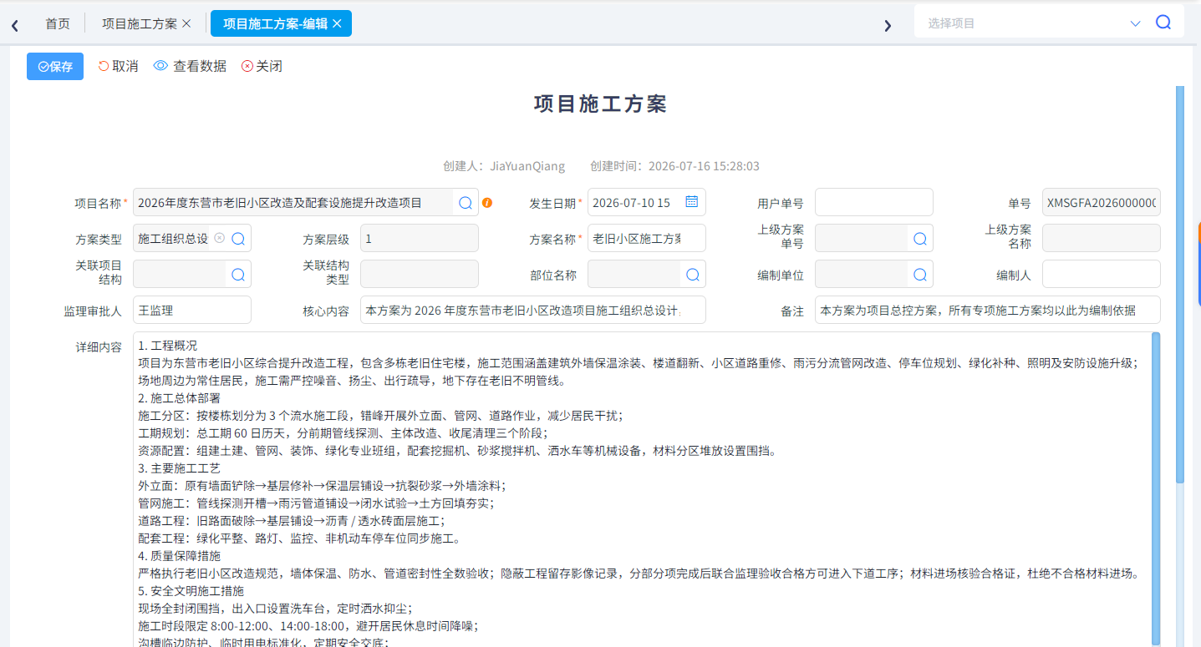Click the search icon in 项目名称 field
The image size is (1201, 647).
pos(466,202)
